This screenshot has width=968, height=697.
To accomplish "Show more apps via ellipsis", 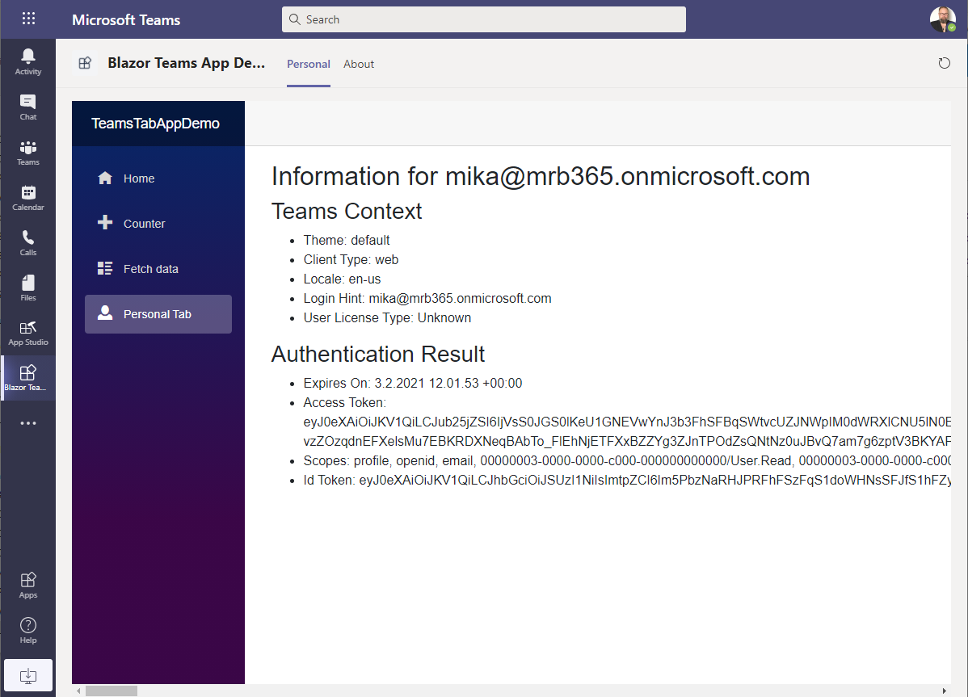I will coord(27,423).
